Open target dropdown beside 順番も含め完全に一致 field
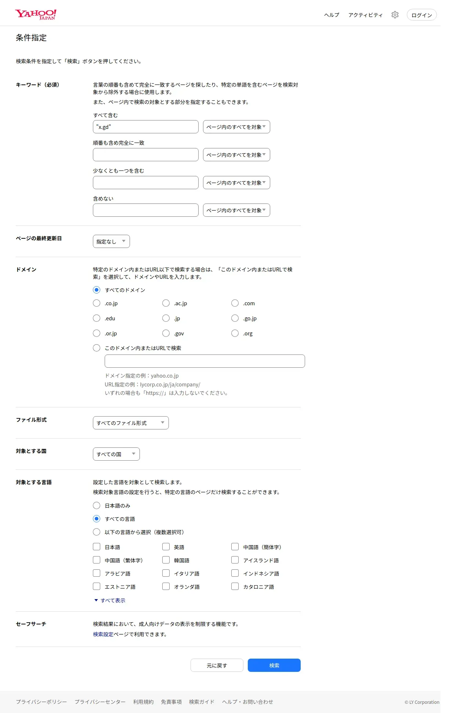Image resolution: width=449 pixels, height=713 pixels. point(236,155)
